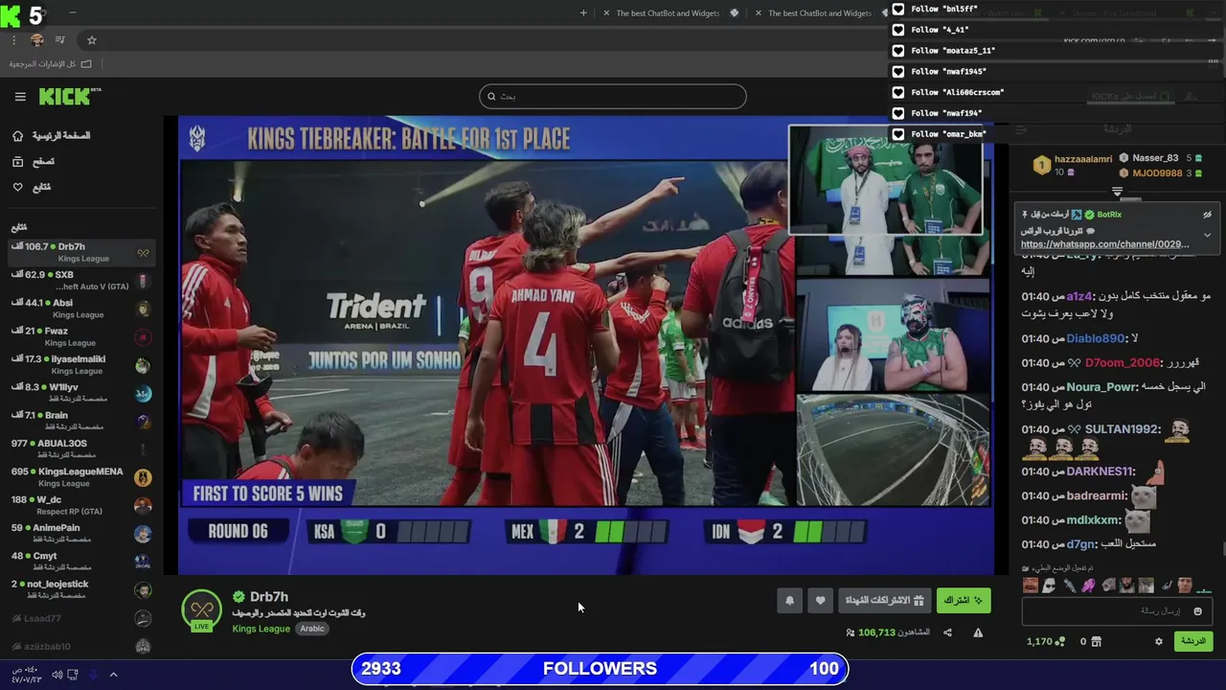
Task: Click MJOD9988 on gift leaderboard
Action: (1157, 173)
